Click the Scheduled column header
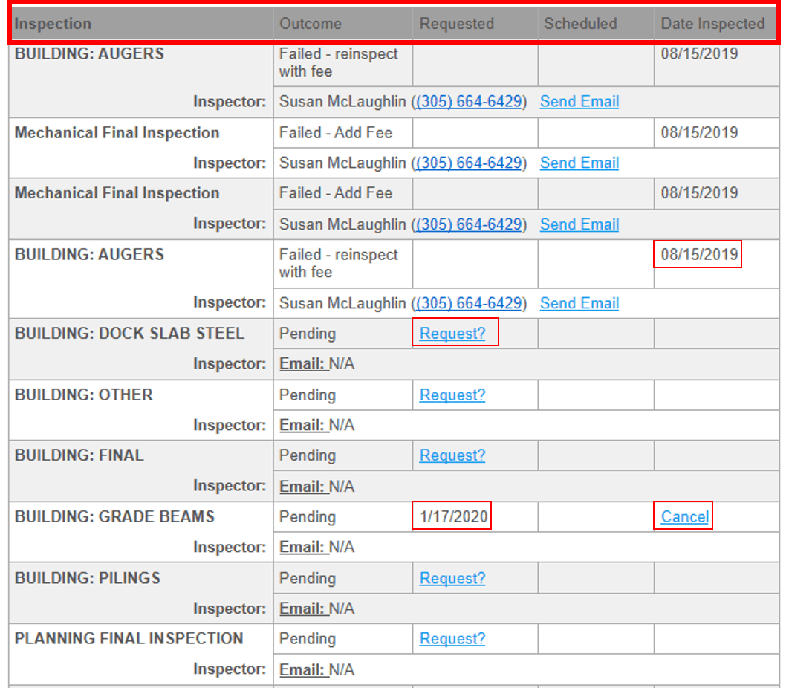This screenshot has width=786, height=688. (579, 23)
